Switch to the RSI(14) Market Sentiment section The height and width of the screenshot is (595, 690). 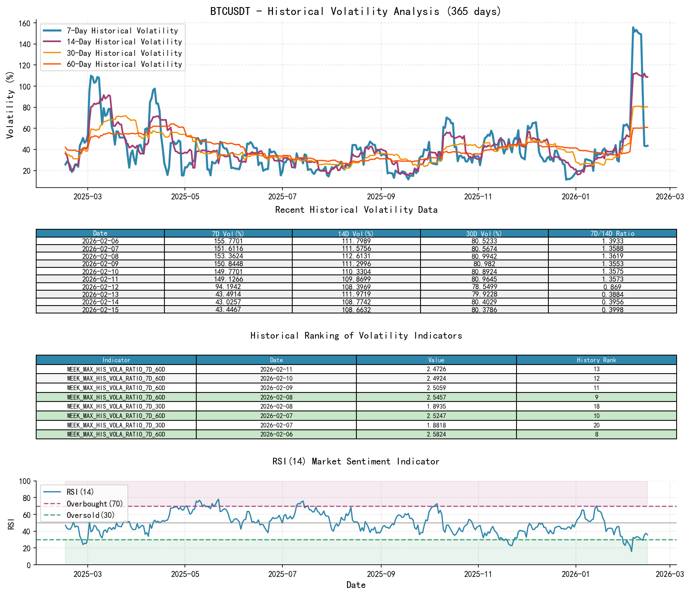(356, 461)
